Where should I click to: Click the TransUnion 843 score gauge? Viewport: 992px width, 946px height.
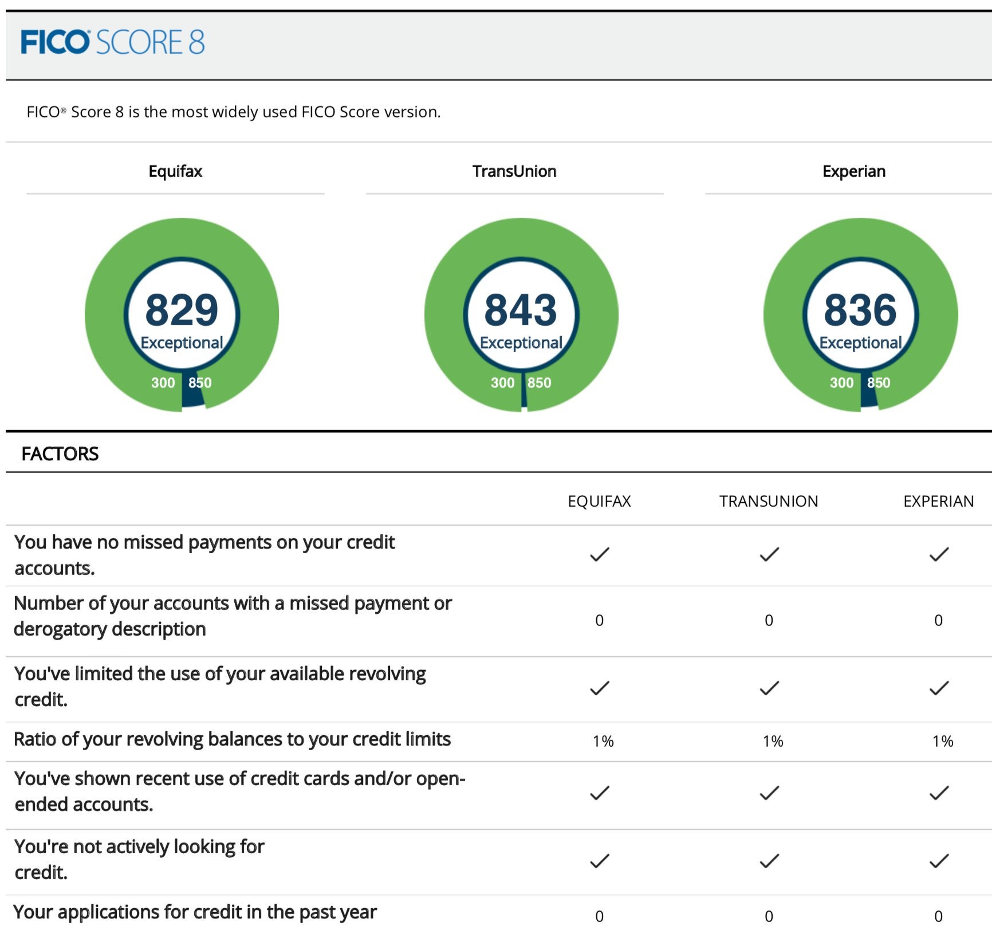tap(521, 315)
